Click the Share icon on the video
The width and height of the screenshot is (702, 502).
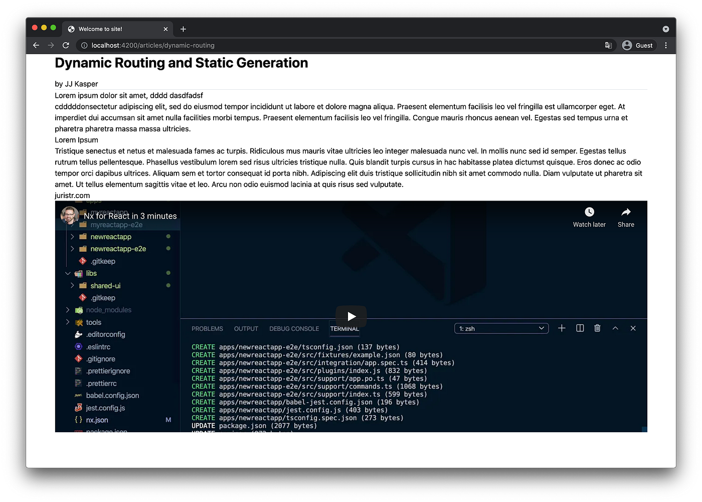click(x=626, y=213)
